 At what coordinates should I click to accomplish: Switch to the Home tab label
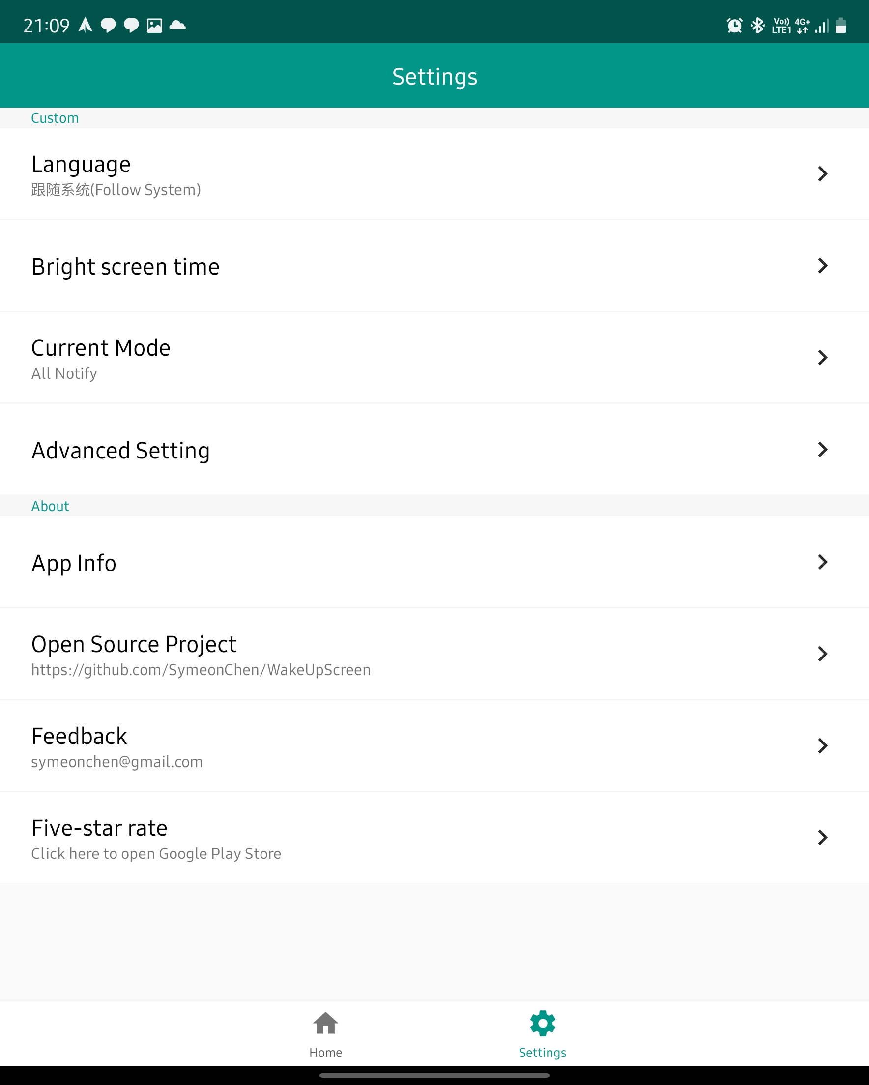(x=326, y=1052)
